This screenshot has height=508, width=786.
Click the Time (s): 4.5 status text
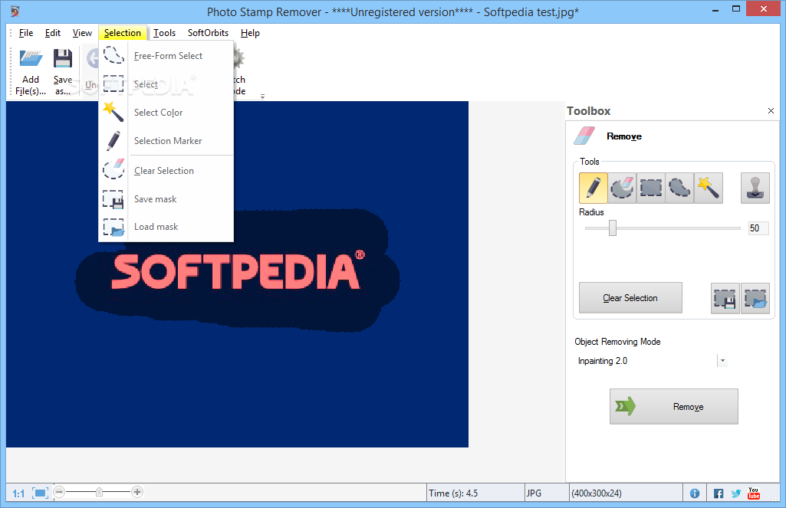[x=453, y=493]
